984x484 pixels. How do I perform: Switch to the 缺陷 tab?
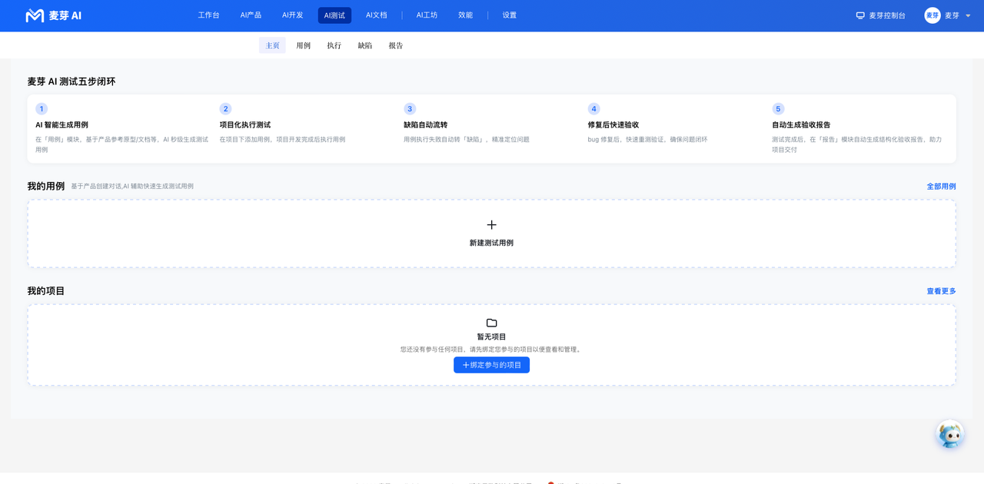pos(365,45)
